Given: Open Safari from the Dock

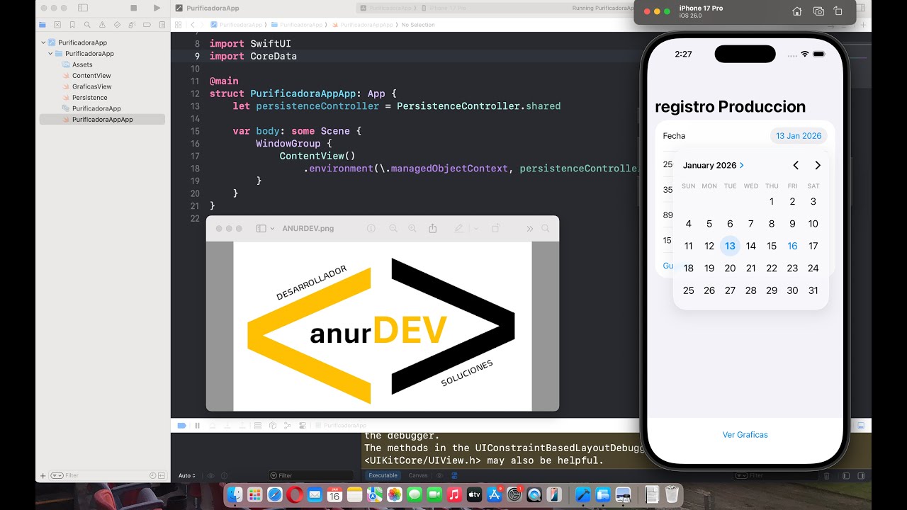Looking at the screenshot, I should [275, 494].
